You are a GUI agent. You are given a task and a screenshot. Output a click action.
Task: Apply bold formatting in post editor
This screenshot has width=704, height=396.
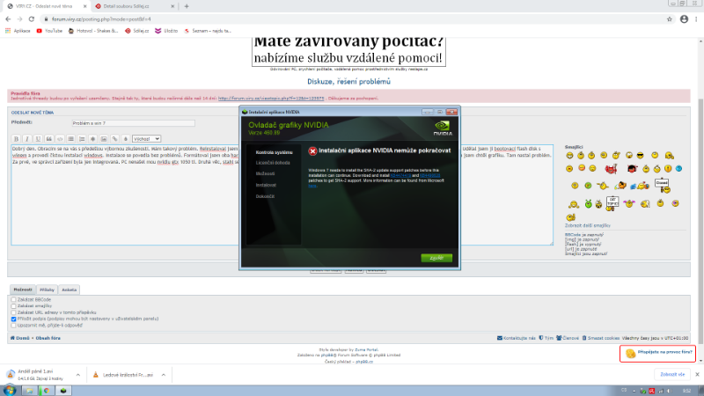[x=16, y=139]
